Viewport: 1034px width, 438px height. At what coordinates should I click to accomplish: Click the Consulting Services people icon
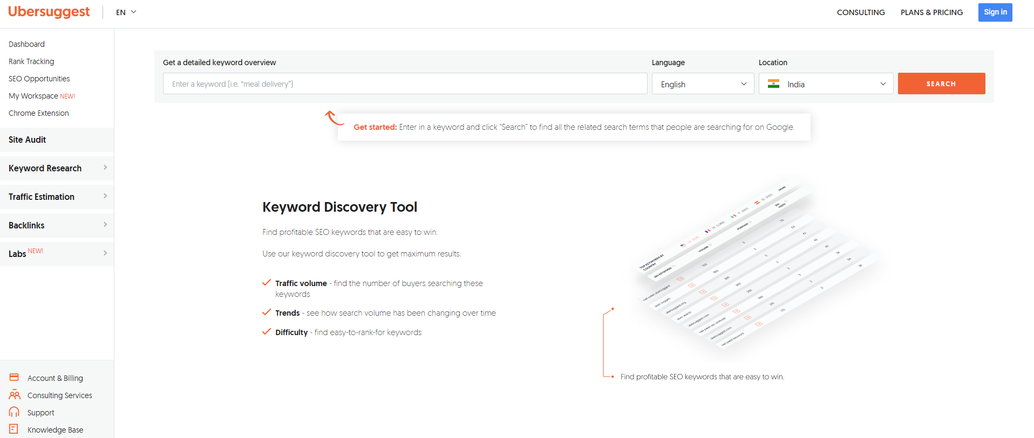(x=15, y=395)
